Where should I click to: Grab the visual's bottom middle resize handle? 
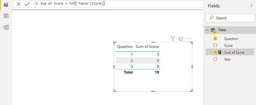[153, 91]
